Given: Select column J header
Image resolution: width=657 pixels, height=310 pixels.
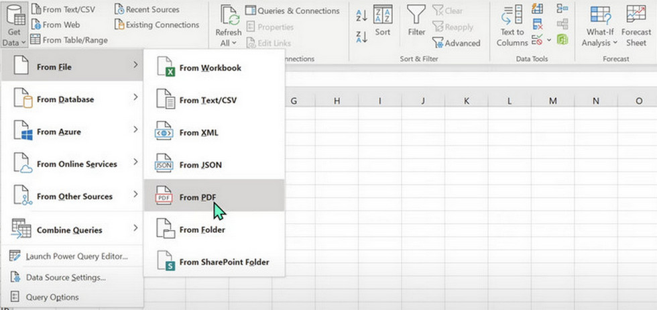Looking at the screenshot, I should click(x=423, y=101).
